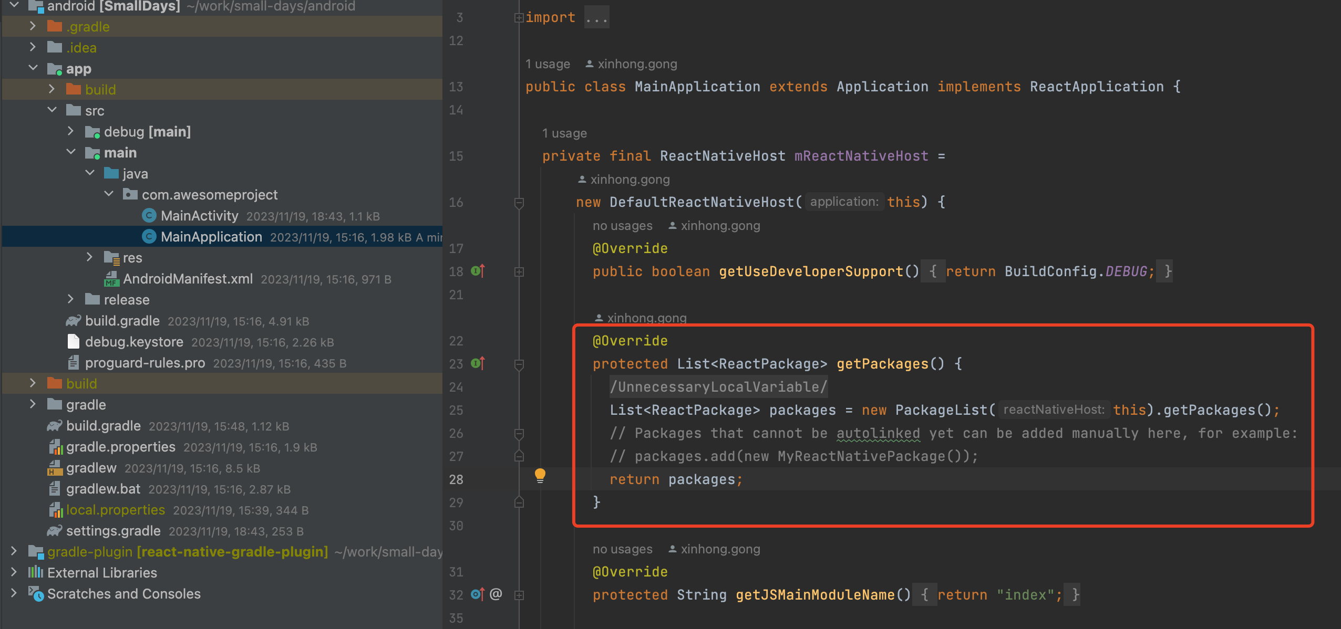Select the MainActivity class icon

[149, 215]
